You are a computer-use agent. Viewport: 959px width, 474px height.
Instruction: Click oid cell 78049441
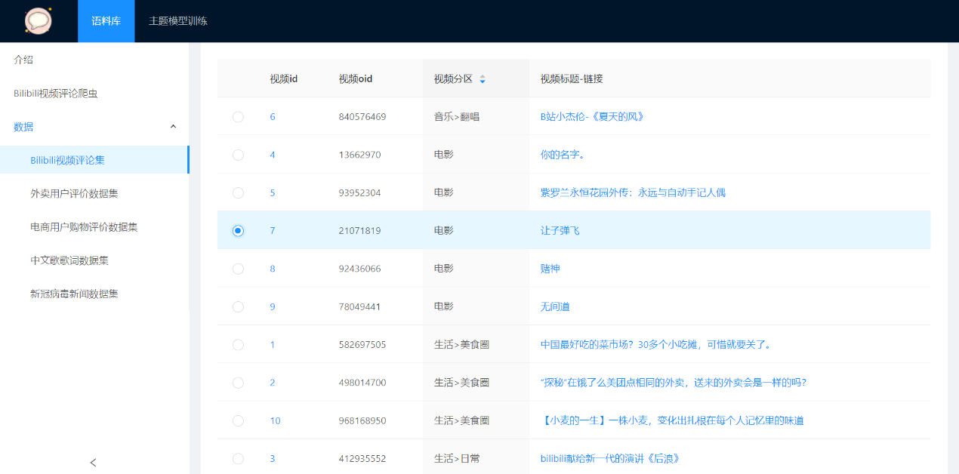[359, 306]
